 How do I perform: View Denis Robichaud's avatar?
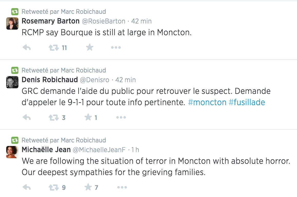point(12,82)
